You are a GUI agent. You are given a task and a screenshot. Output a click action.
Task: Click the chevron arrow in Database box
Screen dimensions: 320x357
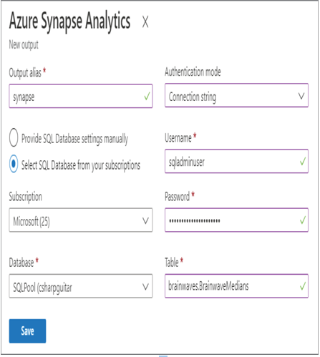pyautogui.click(x=145, y=287)
